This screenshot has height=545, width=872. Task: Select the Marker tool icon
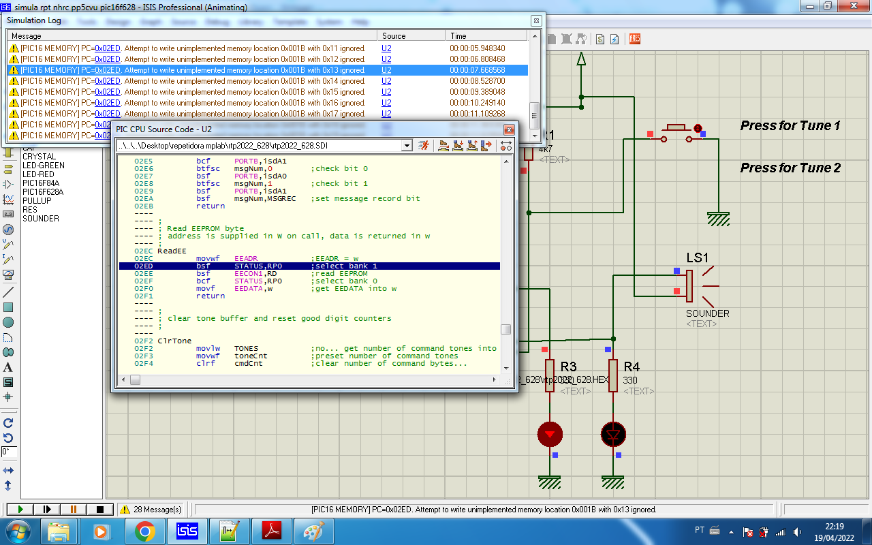tap(8, 397)
